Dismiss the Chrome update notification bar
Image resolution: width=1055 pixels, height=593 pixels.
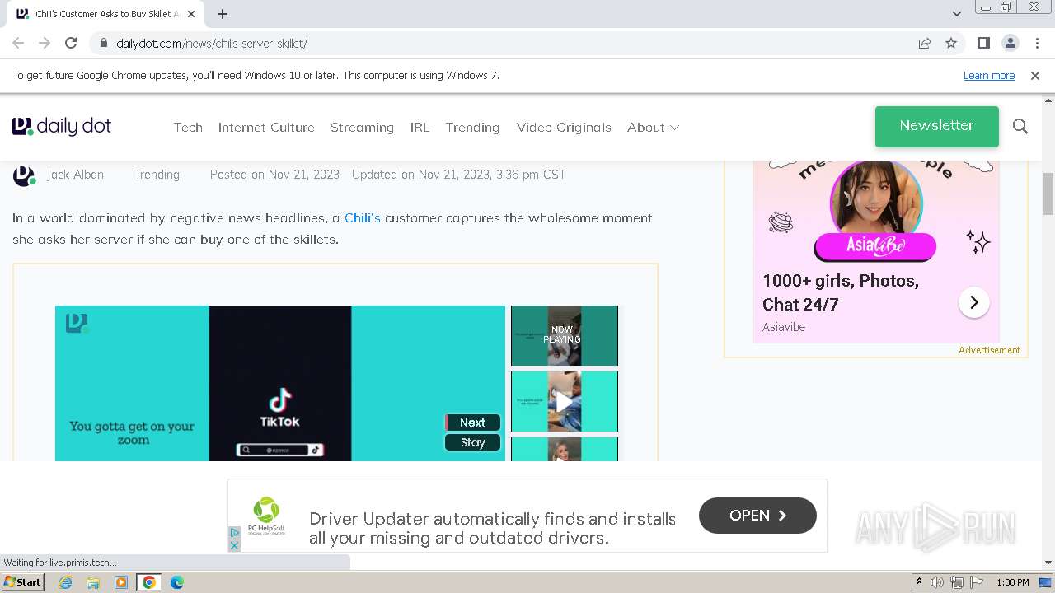point(1035,75)
